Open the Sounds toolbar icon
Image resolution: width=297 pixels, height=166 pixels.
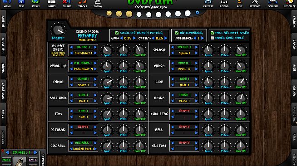(67, 4)
